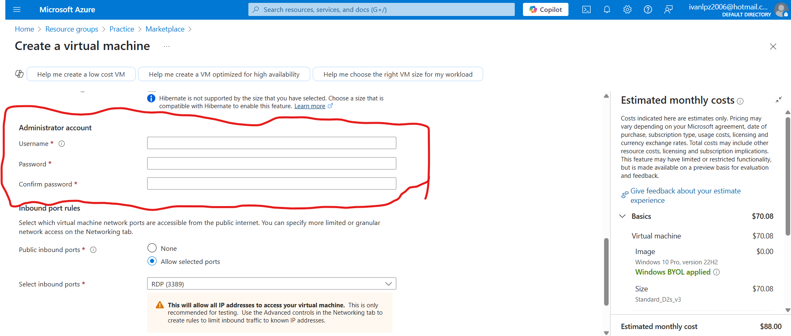Click the Estimated monthly costs info icon
This screenshot has width=791, height=336.
740,101
